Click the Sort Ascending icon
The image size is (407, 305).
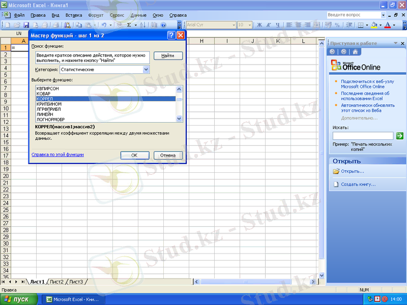tap(143, 25)
